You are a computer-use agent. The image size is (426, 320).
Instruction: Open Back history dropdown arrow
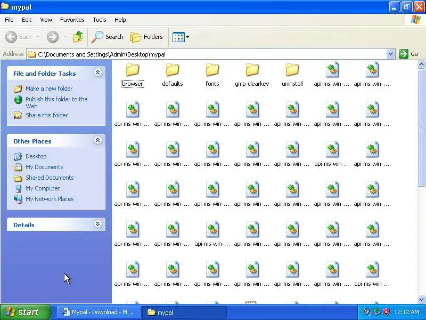38,37
